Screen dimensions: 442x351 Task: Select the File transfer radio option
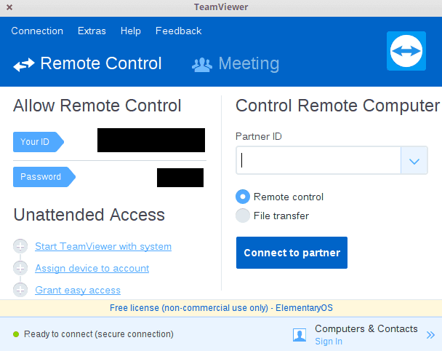tap(243, 216)
